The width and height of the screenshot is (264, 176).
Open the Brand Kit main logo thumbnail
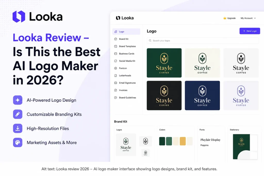pos(126,145)
